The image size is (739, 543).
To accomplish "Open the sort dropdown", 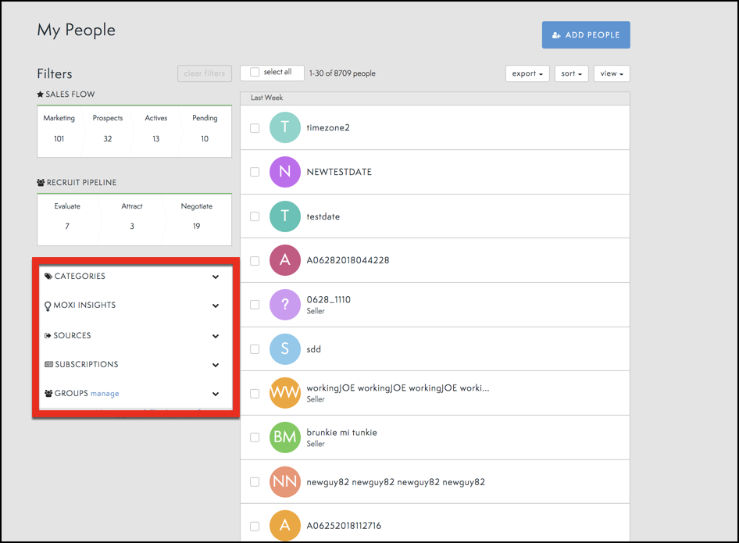I will [x=572, y=73].
